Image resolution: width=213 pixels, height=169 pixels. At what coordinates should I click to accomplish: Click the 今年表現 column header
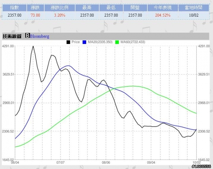click(163, 8)
